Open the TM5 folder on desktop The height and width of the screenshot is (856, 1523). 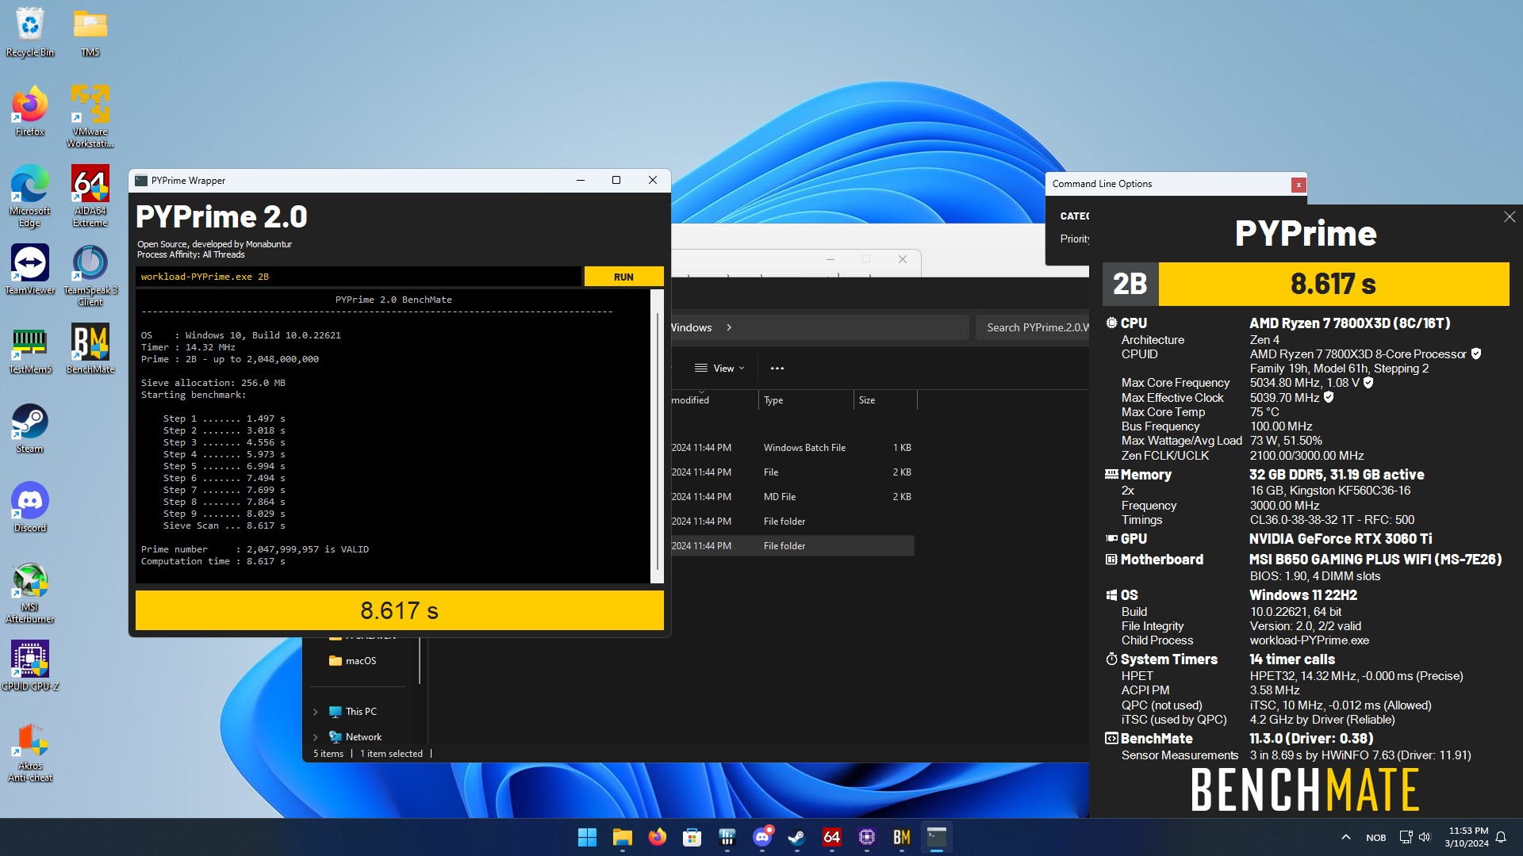pos(90,32)
